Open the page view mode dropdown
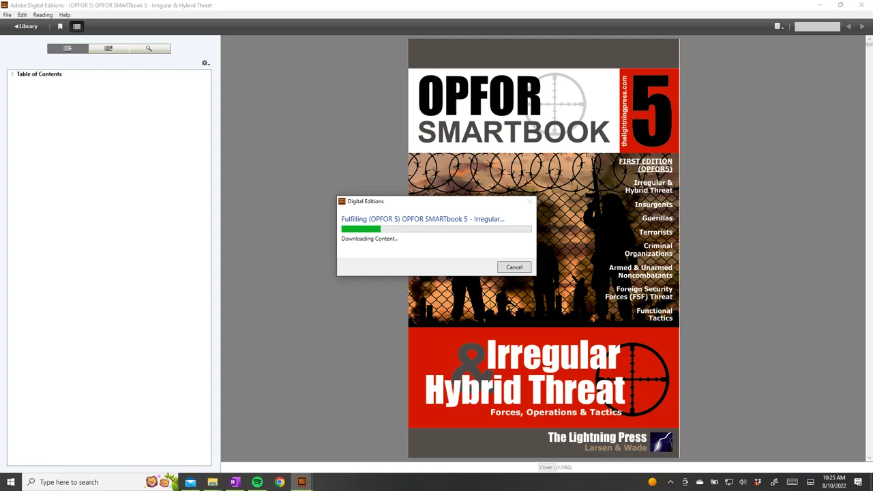The image size is (873, 491). click(x=779, y=27)
